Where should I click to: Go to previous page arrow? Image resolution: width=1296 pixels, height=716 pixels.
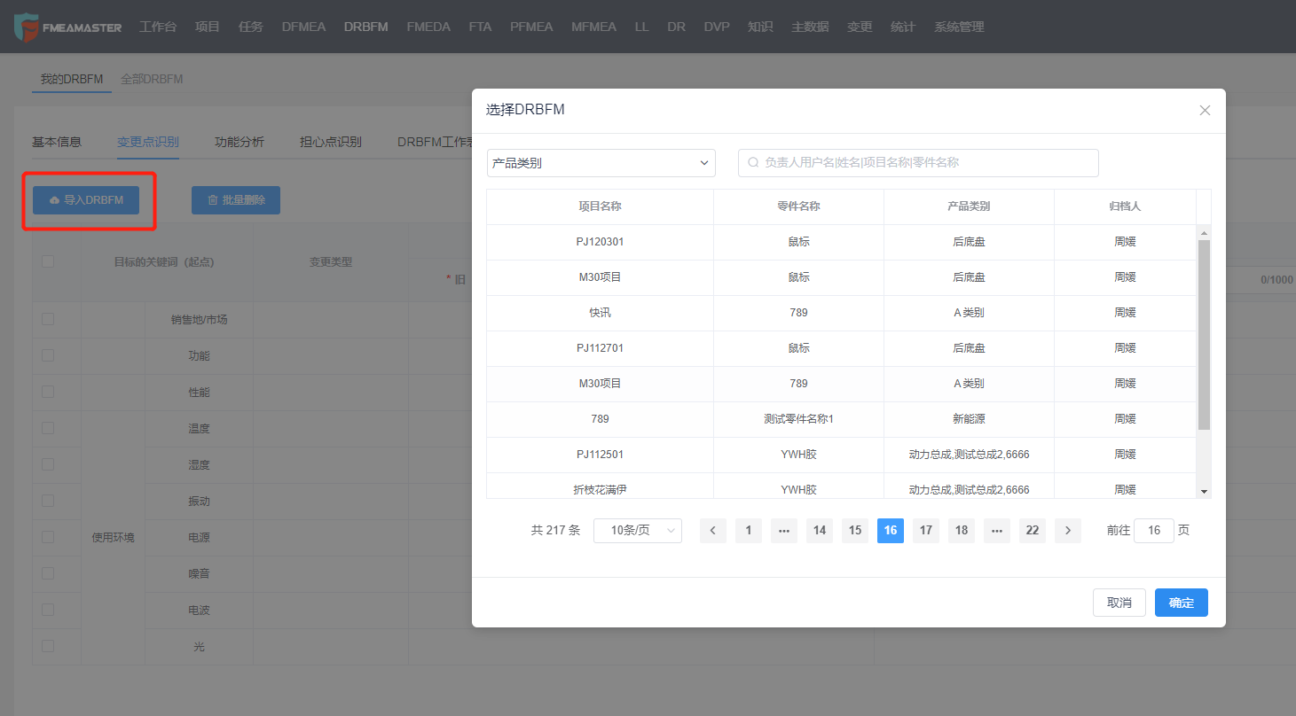point(713,531)
